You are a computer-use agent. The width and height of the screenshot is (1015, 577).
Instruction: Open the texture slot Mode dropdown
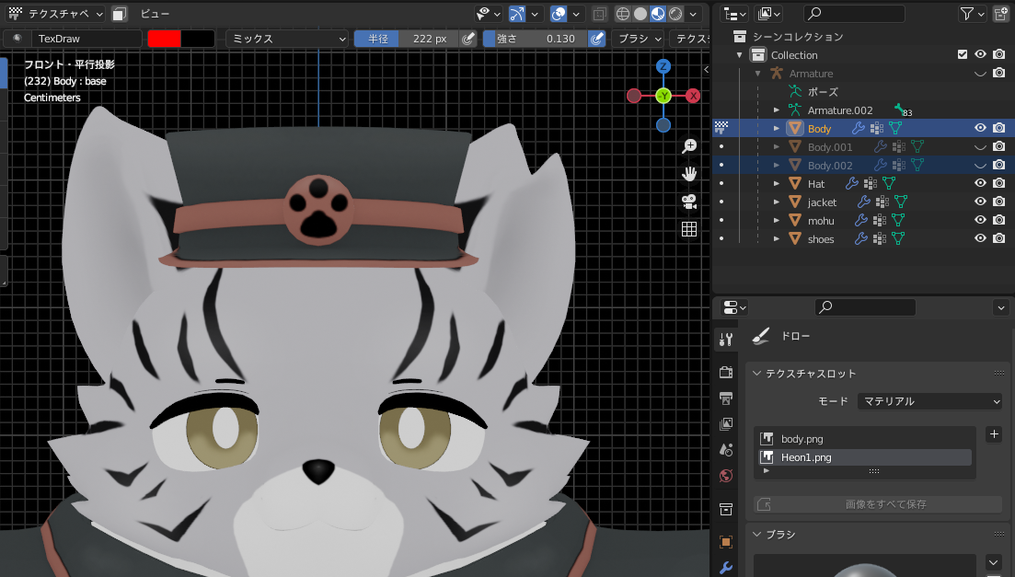929,401
